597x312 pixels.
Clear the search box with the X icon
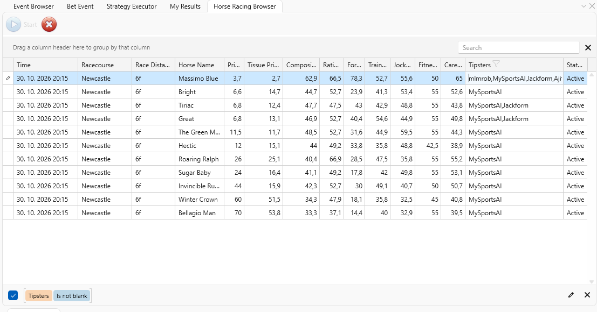point(588,48)
